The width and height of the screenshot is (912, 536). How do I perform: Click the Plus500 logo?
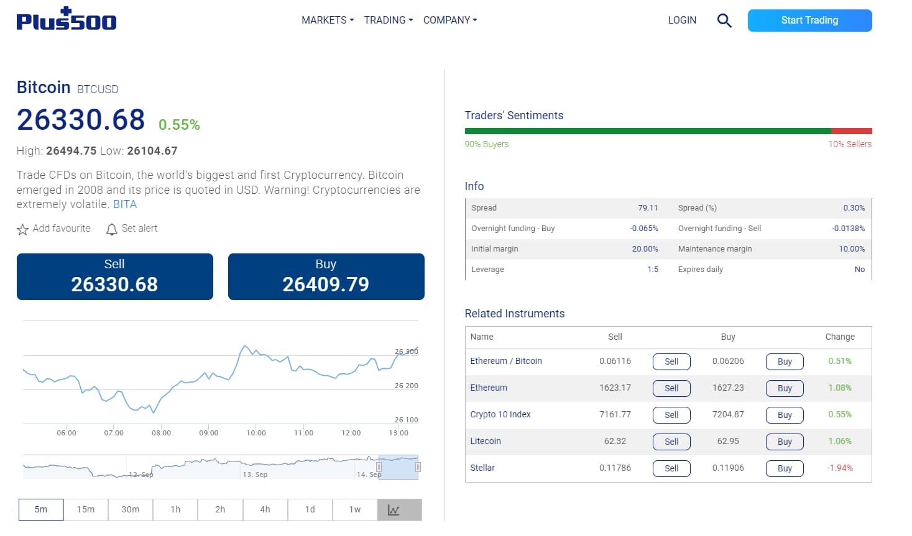point(67,19)
